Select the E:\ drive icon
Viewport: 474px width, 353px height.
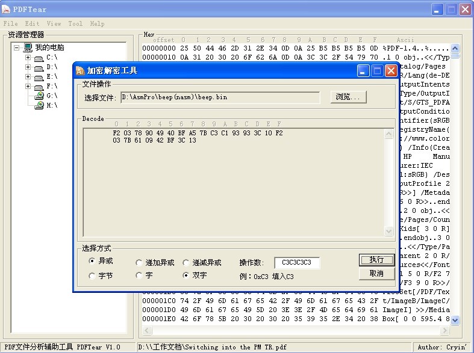point(39,77)
